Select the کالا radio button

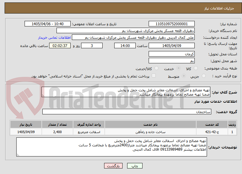(196, 68)
